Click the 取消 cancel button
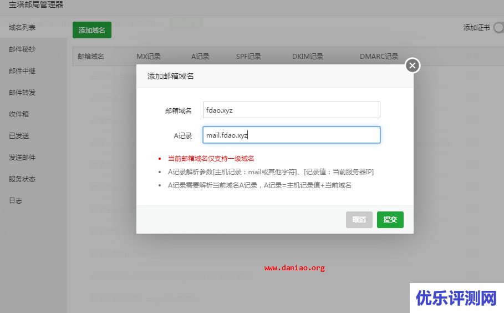This screenshot has height=313, width=504. [359, 220]
